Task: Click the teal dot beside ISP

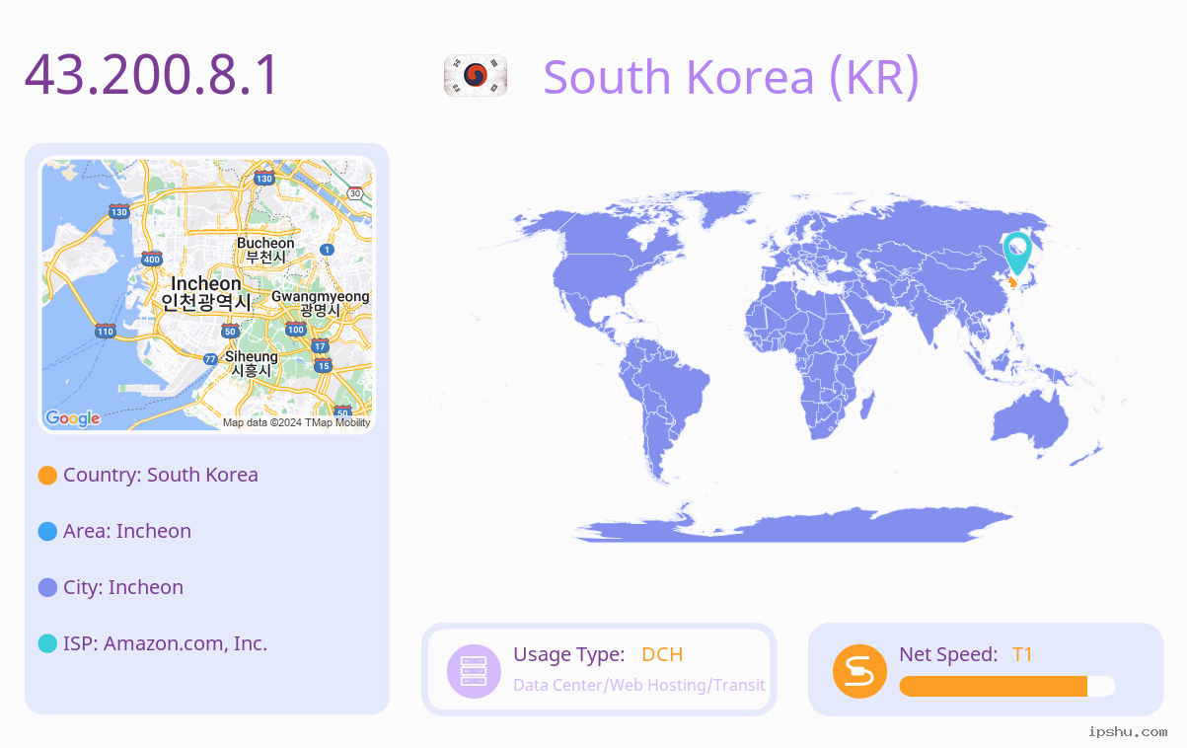Action: coord(47,643)
